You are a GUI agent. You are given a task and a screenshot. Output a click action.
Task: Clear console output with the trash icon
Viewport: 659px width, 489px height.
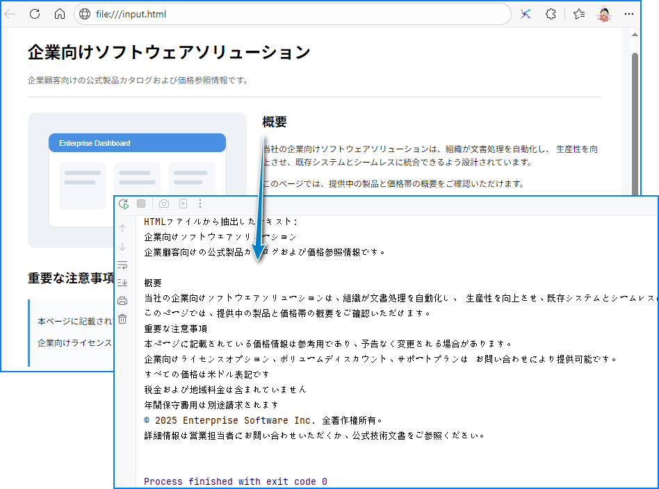(122, 318)
